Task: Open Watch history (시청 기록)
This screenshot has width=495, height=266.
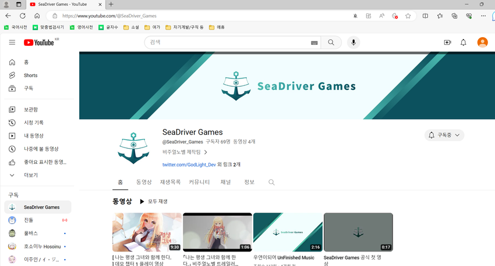Action: tap(39, 123)
